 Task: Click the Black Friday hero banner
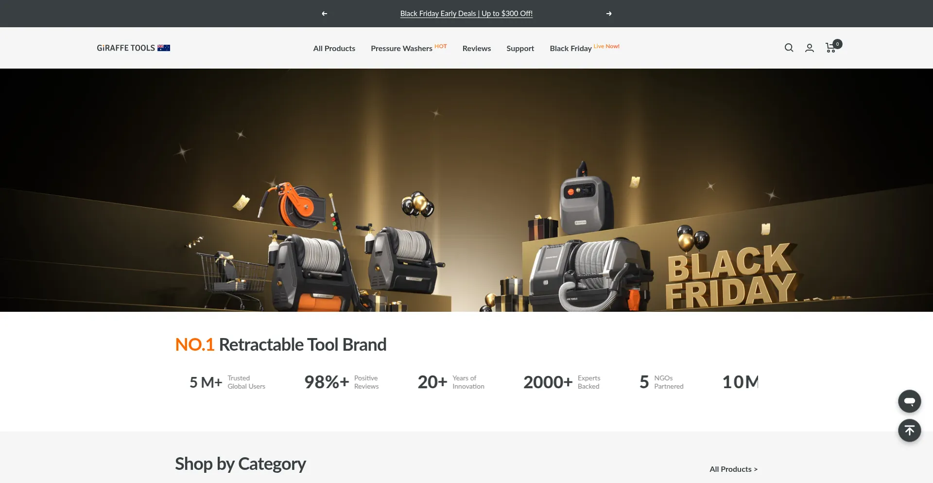(466, 190)
